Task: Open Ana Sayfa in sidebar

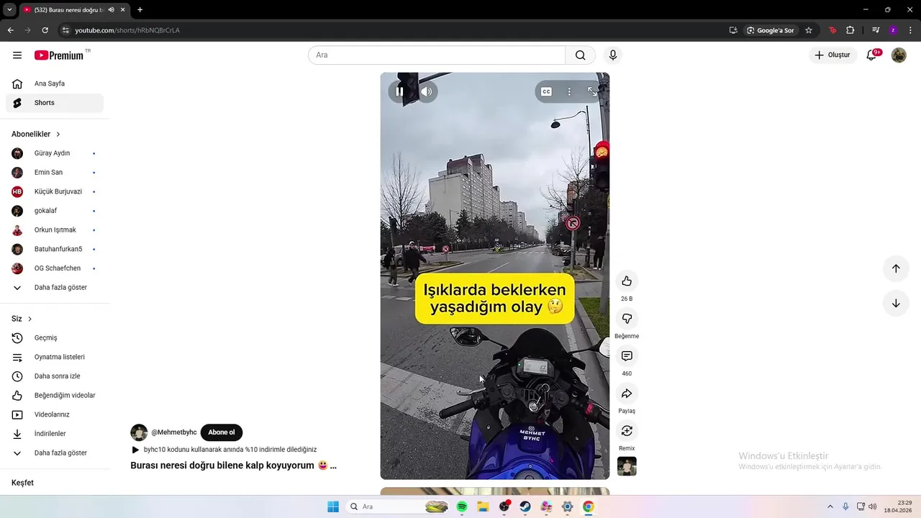Action: [x=55, y=83]
